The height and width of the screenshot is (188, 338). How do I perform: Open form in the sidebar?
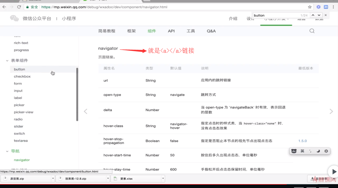click(x=18, y=84)
